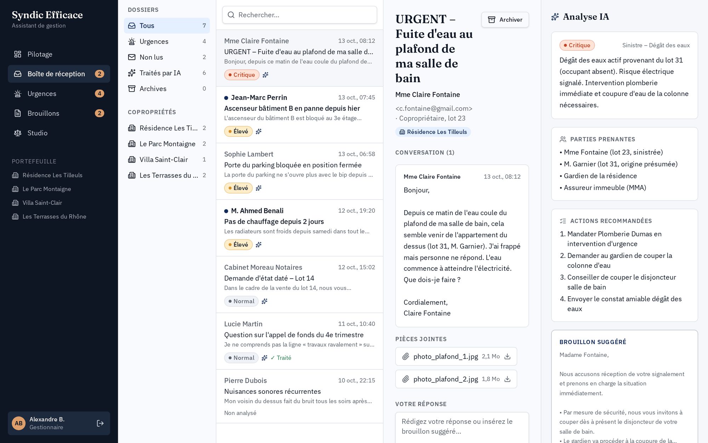Image resolution: width=708 pixels, height=443 pixels.
Task: Go to Urgences in the left navigation
Action: 59,94
